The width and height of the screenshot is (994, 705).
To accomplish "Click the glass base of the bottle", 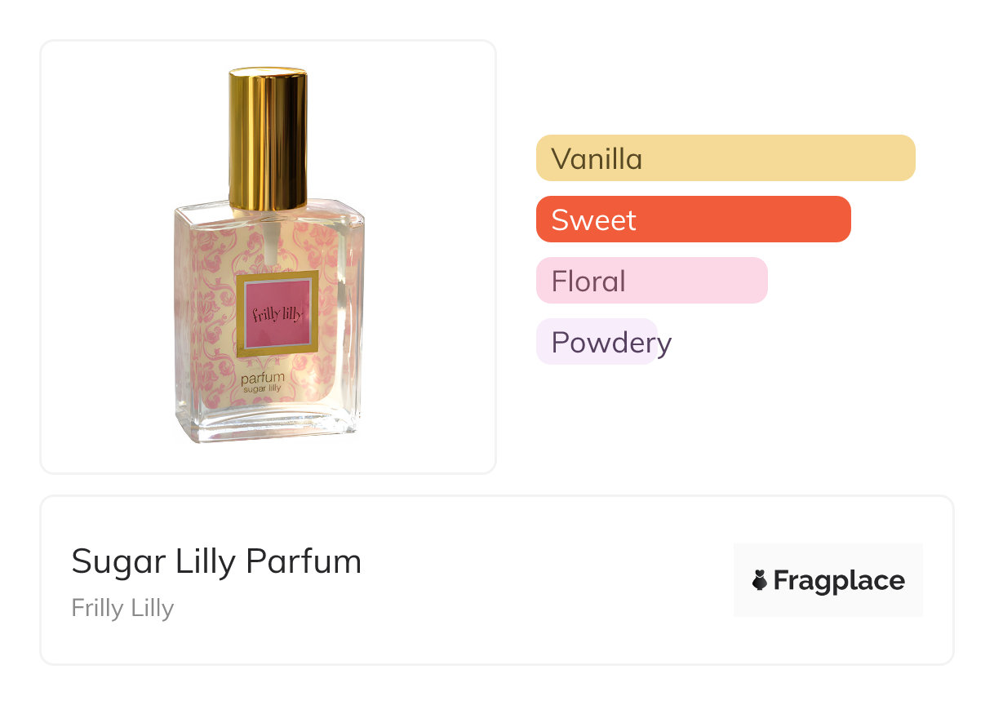I will coord(268,426).
